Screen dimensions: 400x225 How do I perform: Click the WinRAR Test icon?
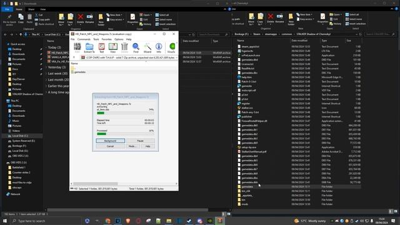101,47
